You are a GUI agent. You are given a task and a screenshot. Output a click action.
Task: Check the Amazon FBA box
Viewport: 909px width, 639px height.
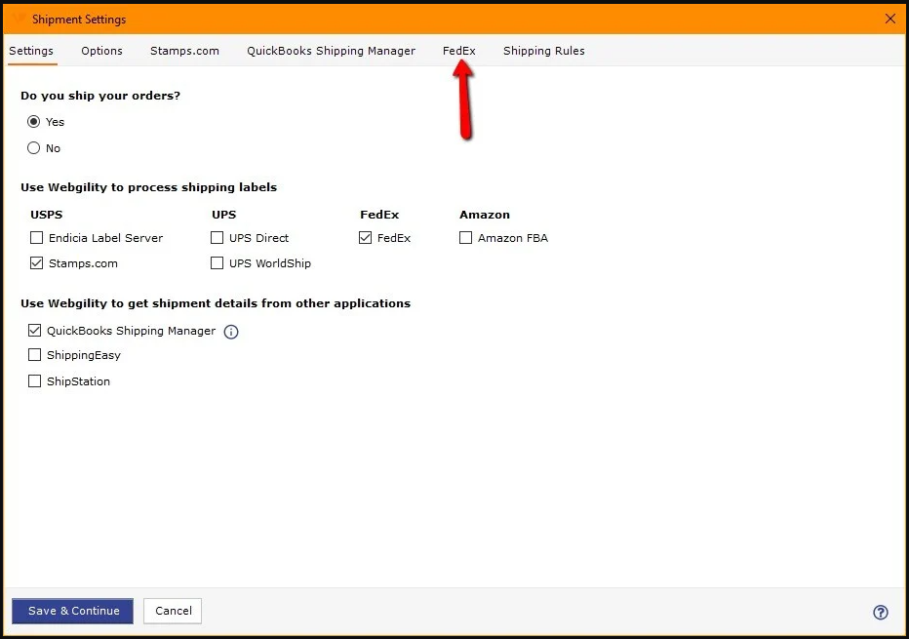(x=466, y=237)
